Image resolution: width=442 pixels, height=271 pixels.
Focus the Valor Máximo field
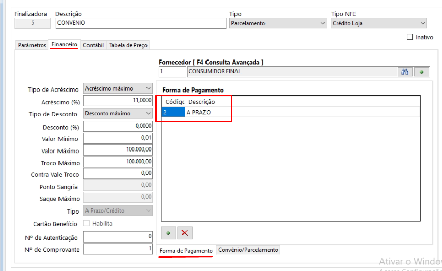pos(118,150)
